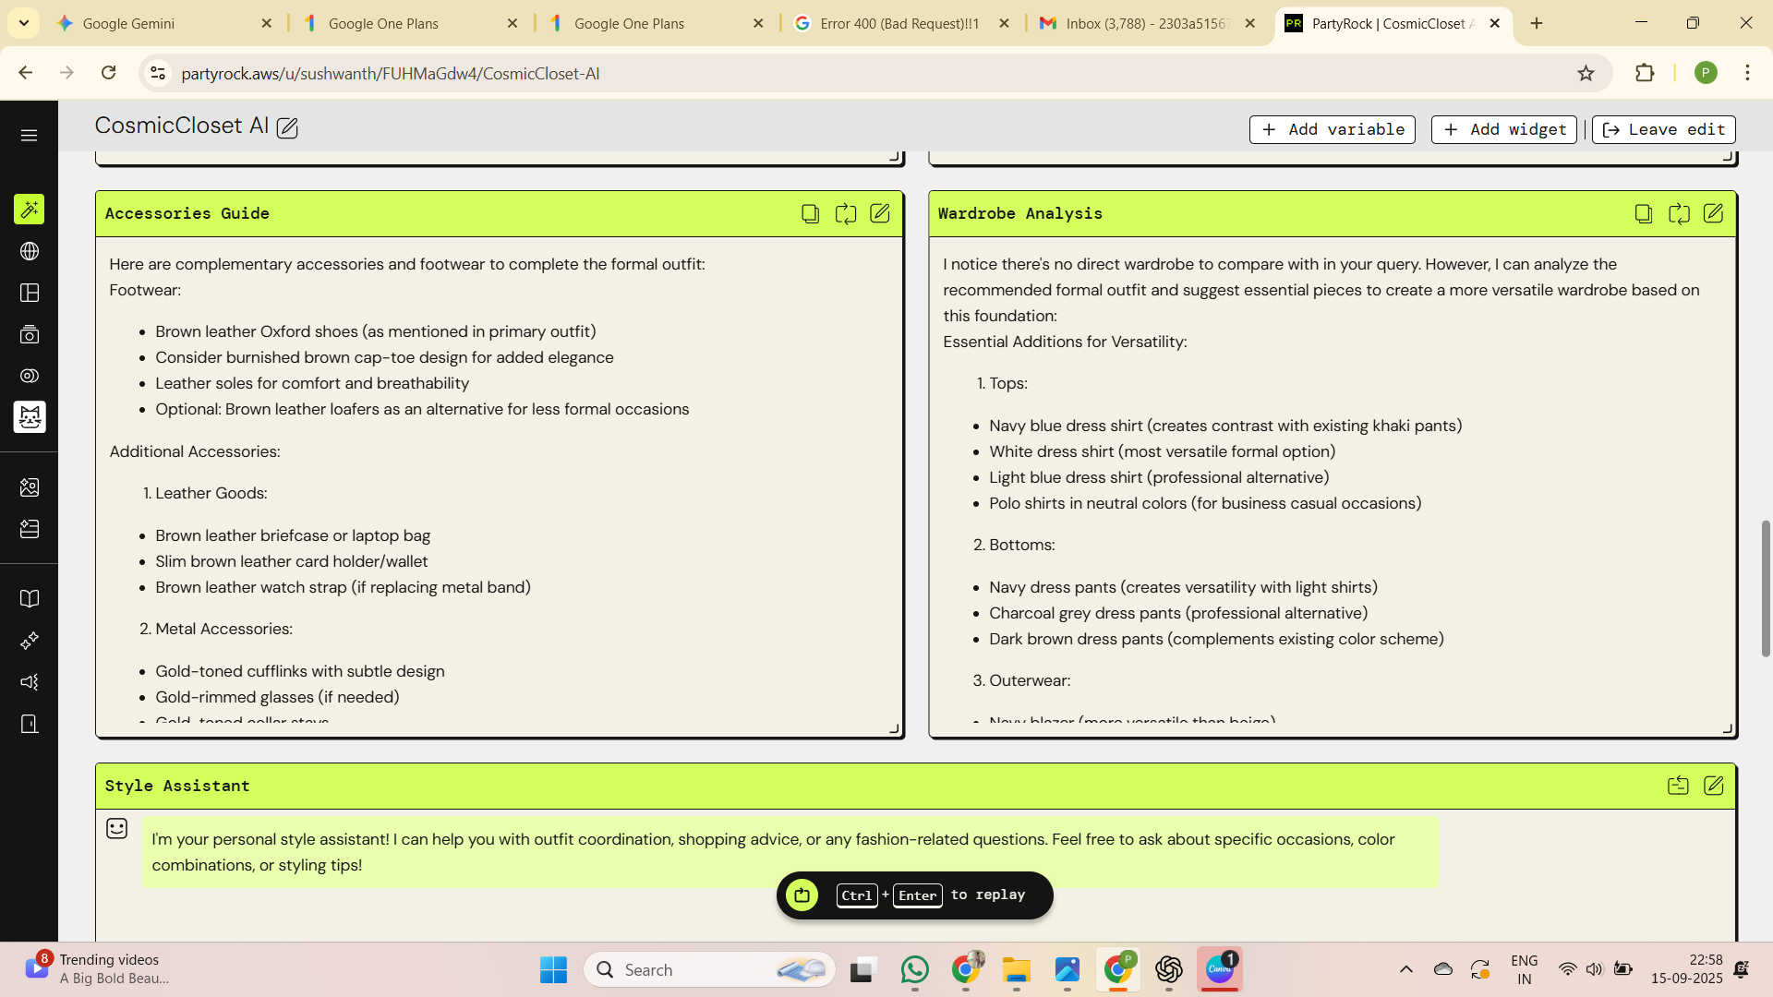The image size is (1773, 997).
Task: Switch to the Google Gemini tab
Action: point(129,23)
